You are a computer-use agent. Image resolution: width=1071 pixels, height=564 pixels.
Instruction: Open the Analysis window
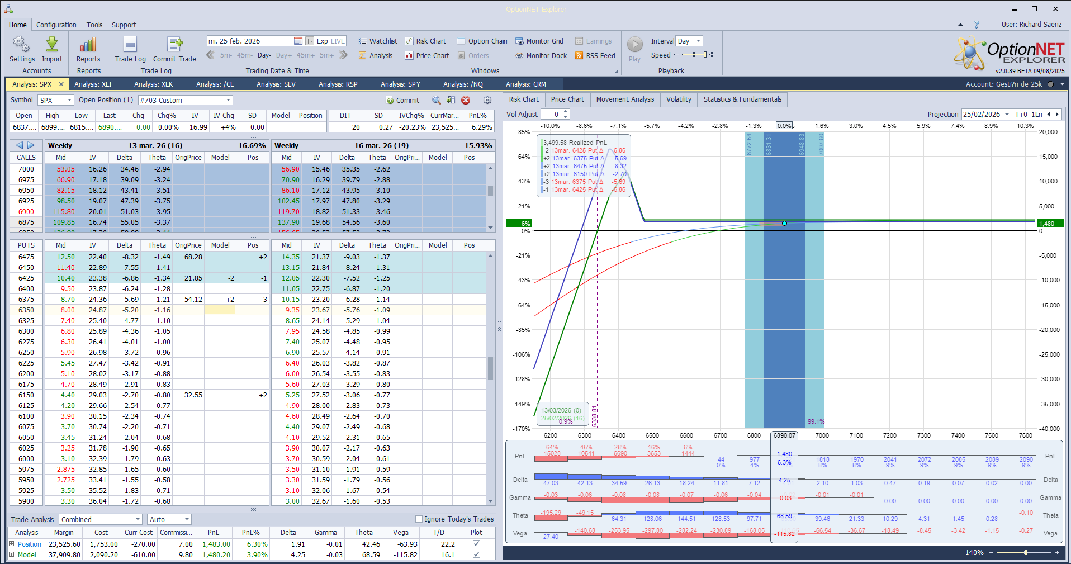pos(376,55)
